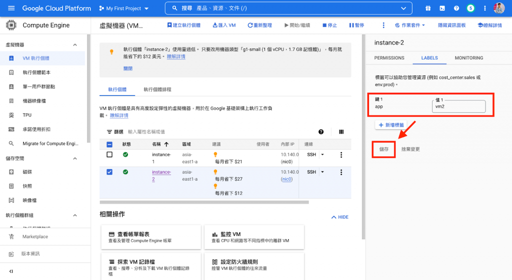Open more actions for instance-1 row
512x280 pixels.
(x=341, y=155)
